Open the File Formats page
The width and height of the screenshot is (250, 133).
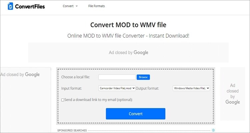tap(96, 6)
